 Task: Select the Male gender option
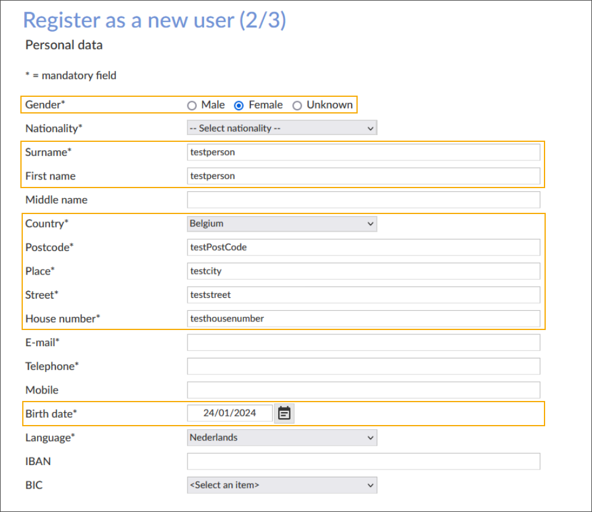(192, 105)
